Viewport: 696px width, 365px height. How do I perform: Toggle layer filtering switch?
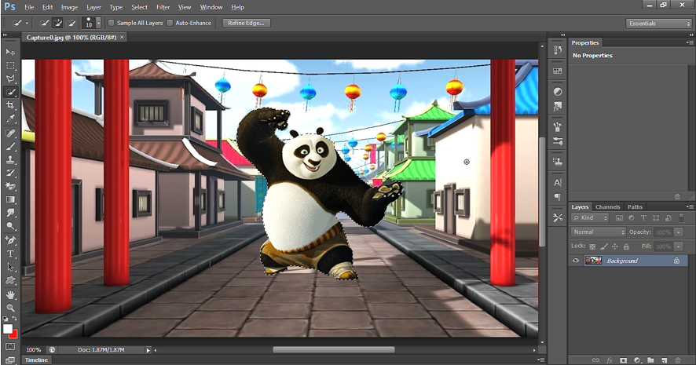tap(681, 217)
